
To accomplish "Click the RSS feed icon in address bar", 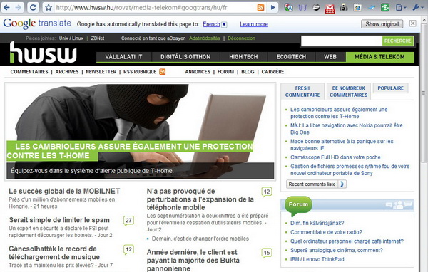I will pyautogui.click(x=260, y=8).
